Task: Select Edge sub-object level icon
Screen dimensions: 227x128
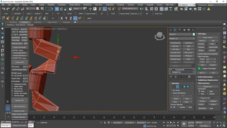Action: point(177,87)
